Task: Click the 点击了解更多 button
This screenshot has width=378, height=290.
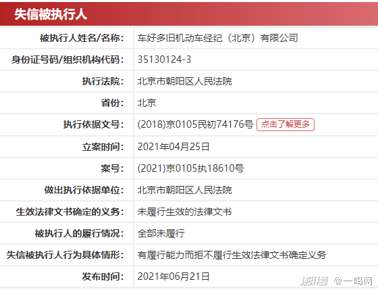Action: click(285, 124)
